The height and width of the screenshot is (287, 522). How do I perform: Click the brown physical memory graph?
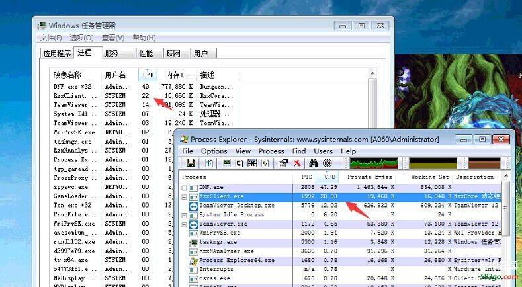[484, 163]
